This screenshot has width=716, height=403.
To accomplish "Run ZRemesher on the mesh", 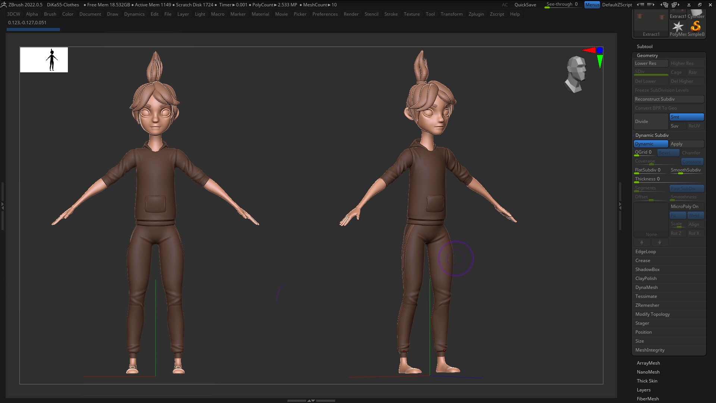I will [x=647, y=305].
